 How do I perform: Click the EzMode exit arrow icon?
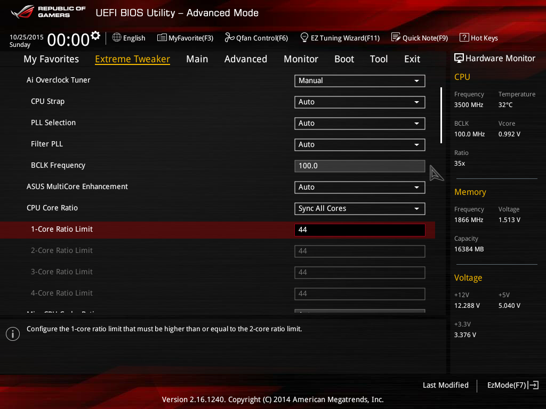533,385
